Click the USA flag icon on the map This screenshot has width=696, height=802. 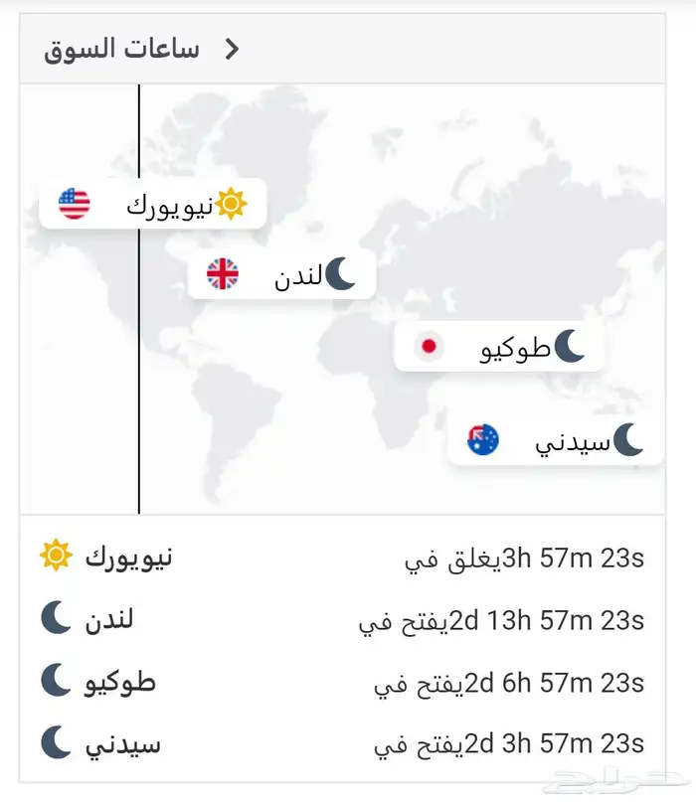[x=75, y=204]
